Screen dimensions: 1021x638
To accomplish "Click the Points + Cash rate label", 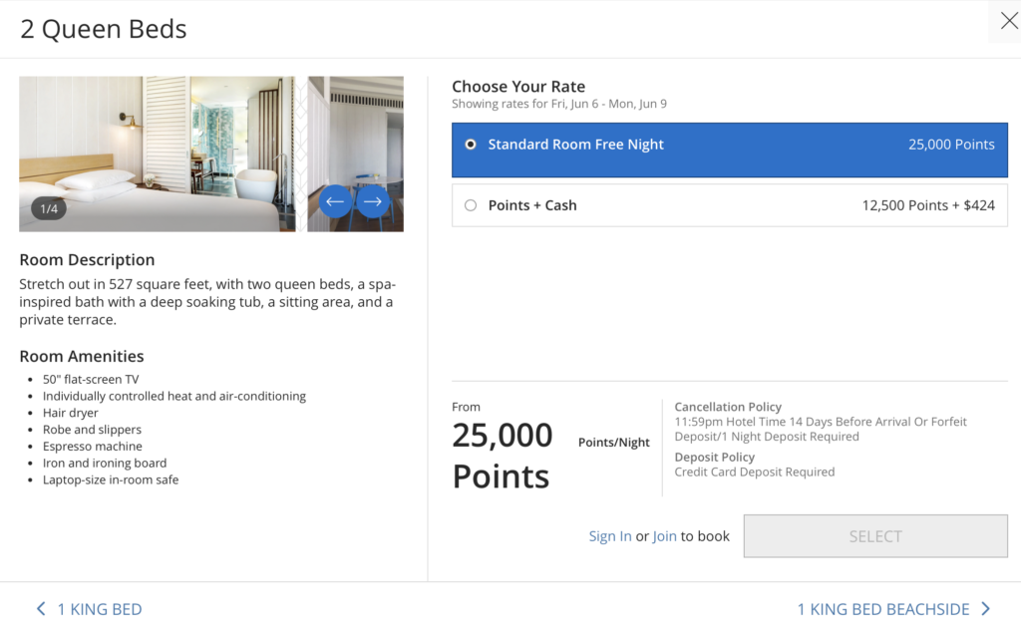I will 532,205.
